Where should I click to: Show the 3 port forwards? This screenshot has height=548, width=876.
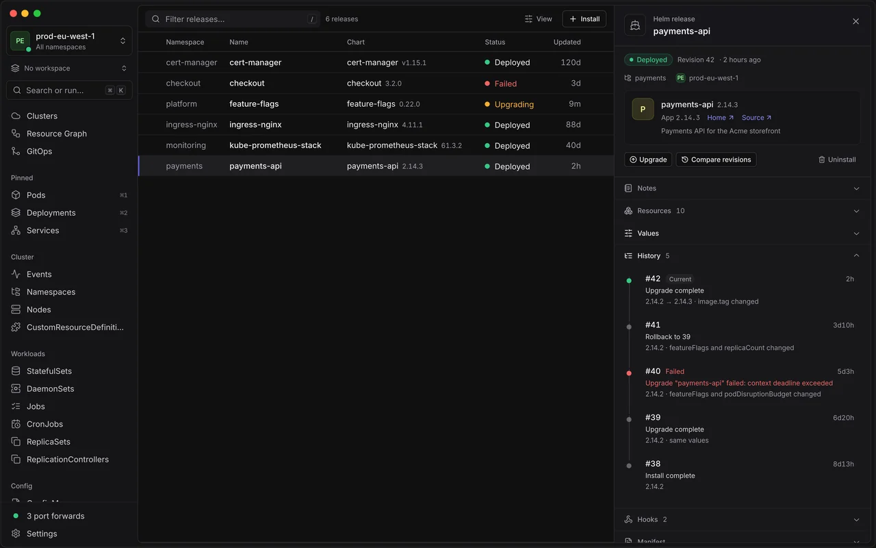pos(69,516)
